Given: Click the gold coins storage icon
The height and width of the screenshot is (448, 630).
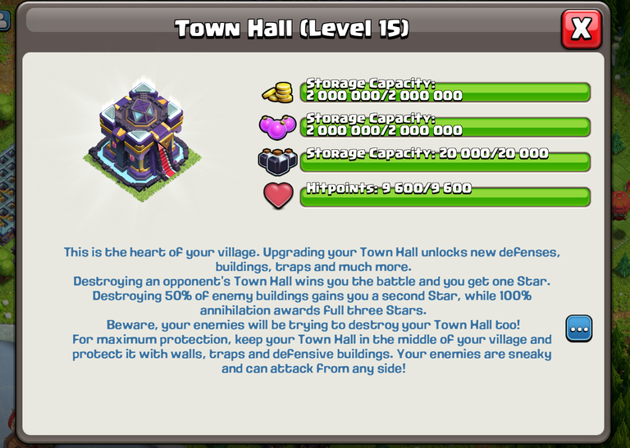Looking at the screenshot, I should tap(277, 93).
